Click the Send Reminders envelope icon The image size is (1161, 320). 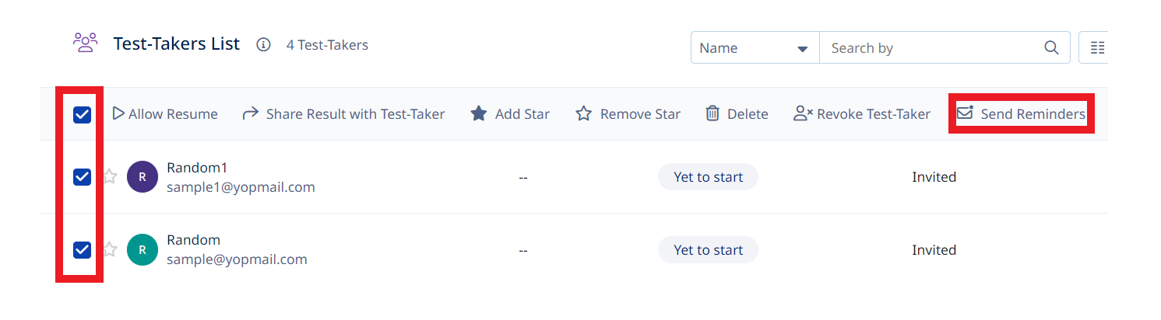[x=966, y=113]
